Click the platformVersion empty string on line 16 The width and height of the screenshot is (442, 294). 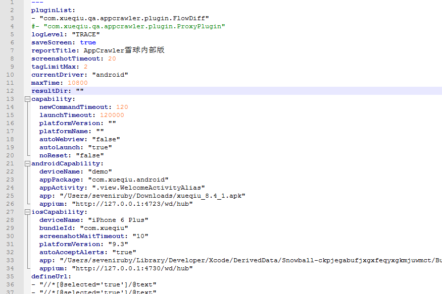click(x=112, y=123)
